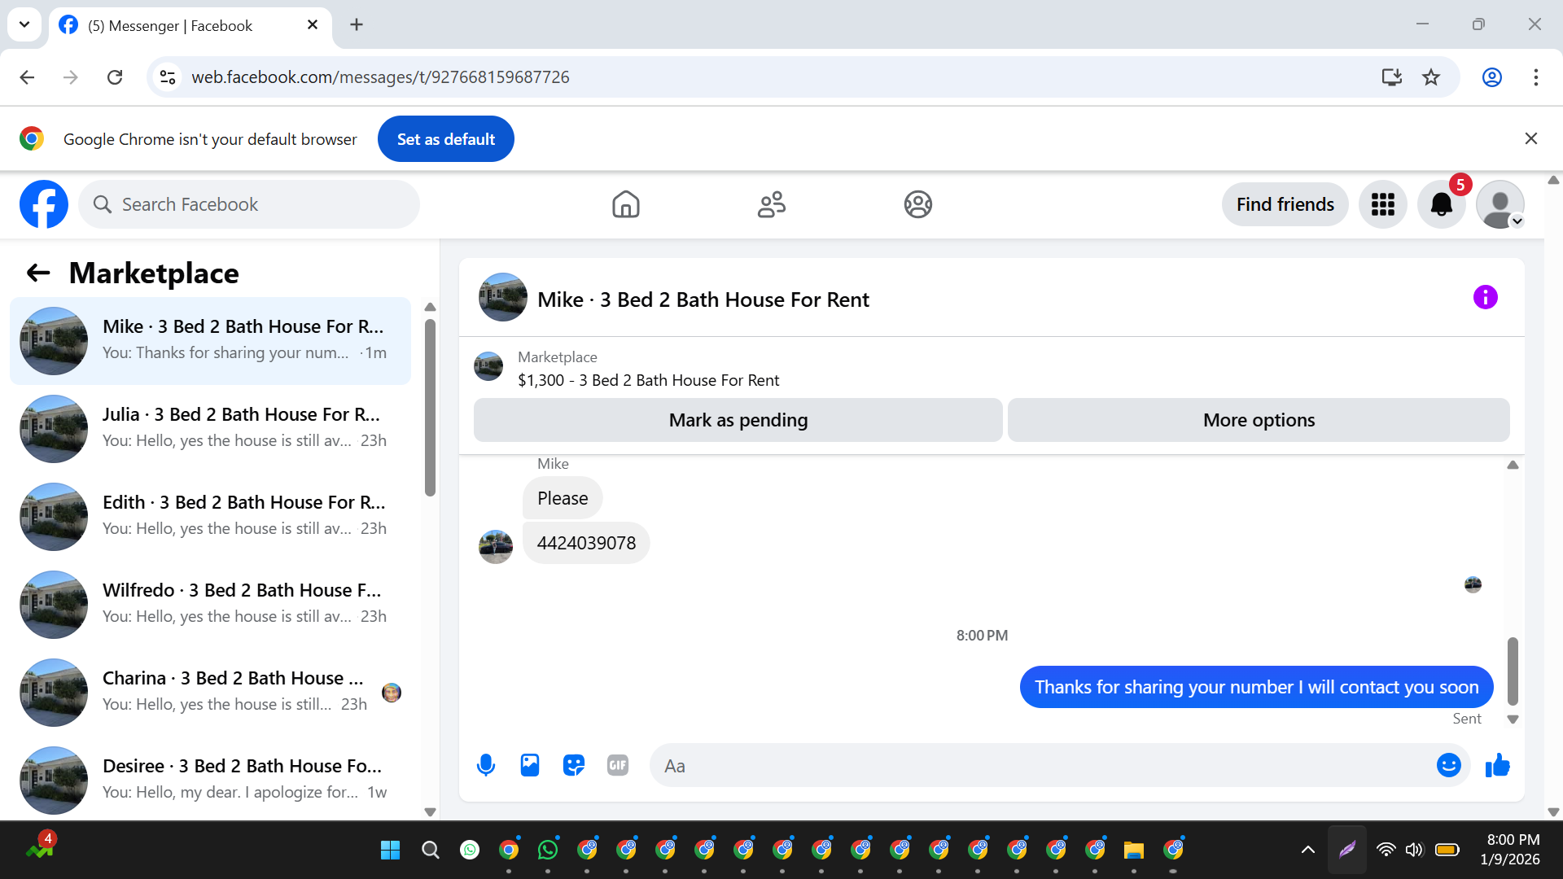
Task: Click Set as default button
Action: click(x=445, y=139)
